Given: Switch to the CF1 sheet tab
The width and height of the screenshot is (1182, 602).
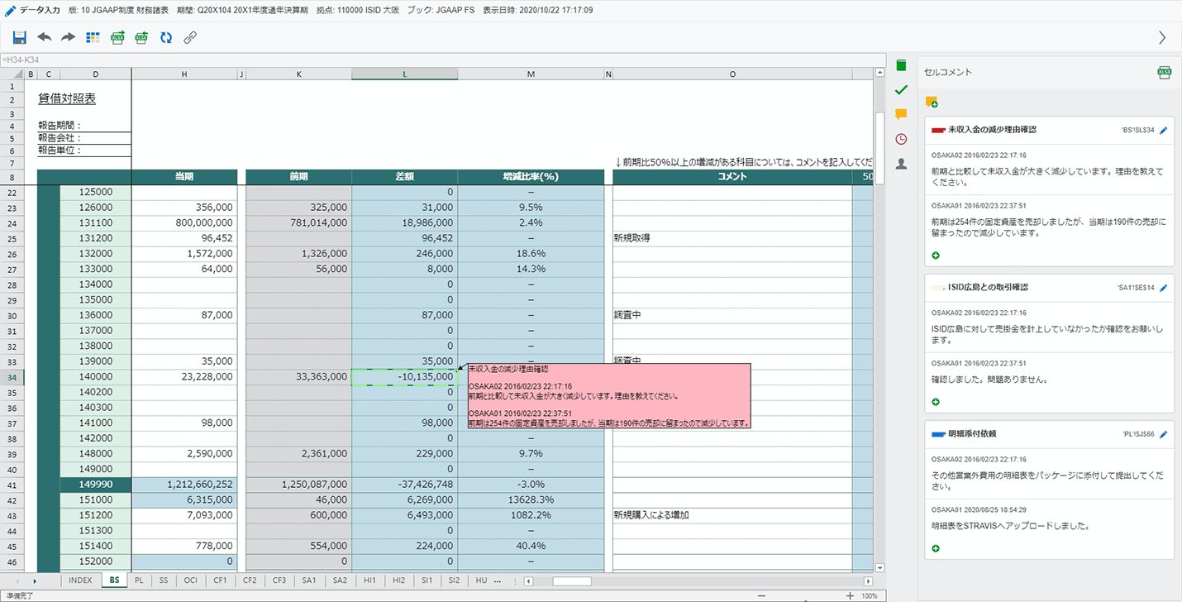Looking at the screenshot, I should tap(220, 580).
